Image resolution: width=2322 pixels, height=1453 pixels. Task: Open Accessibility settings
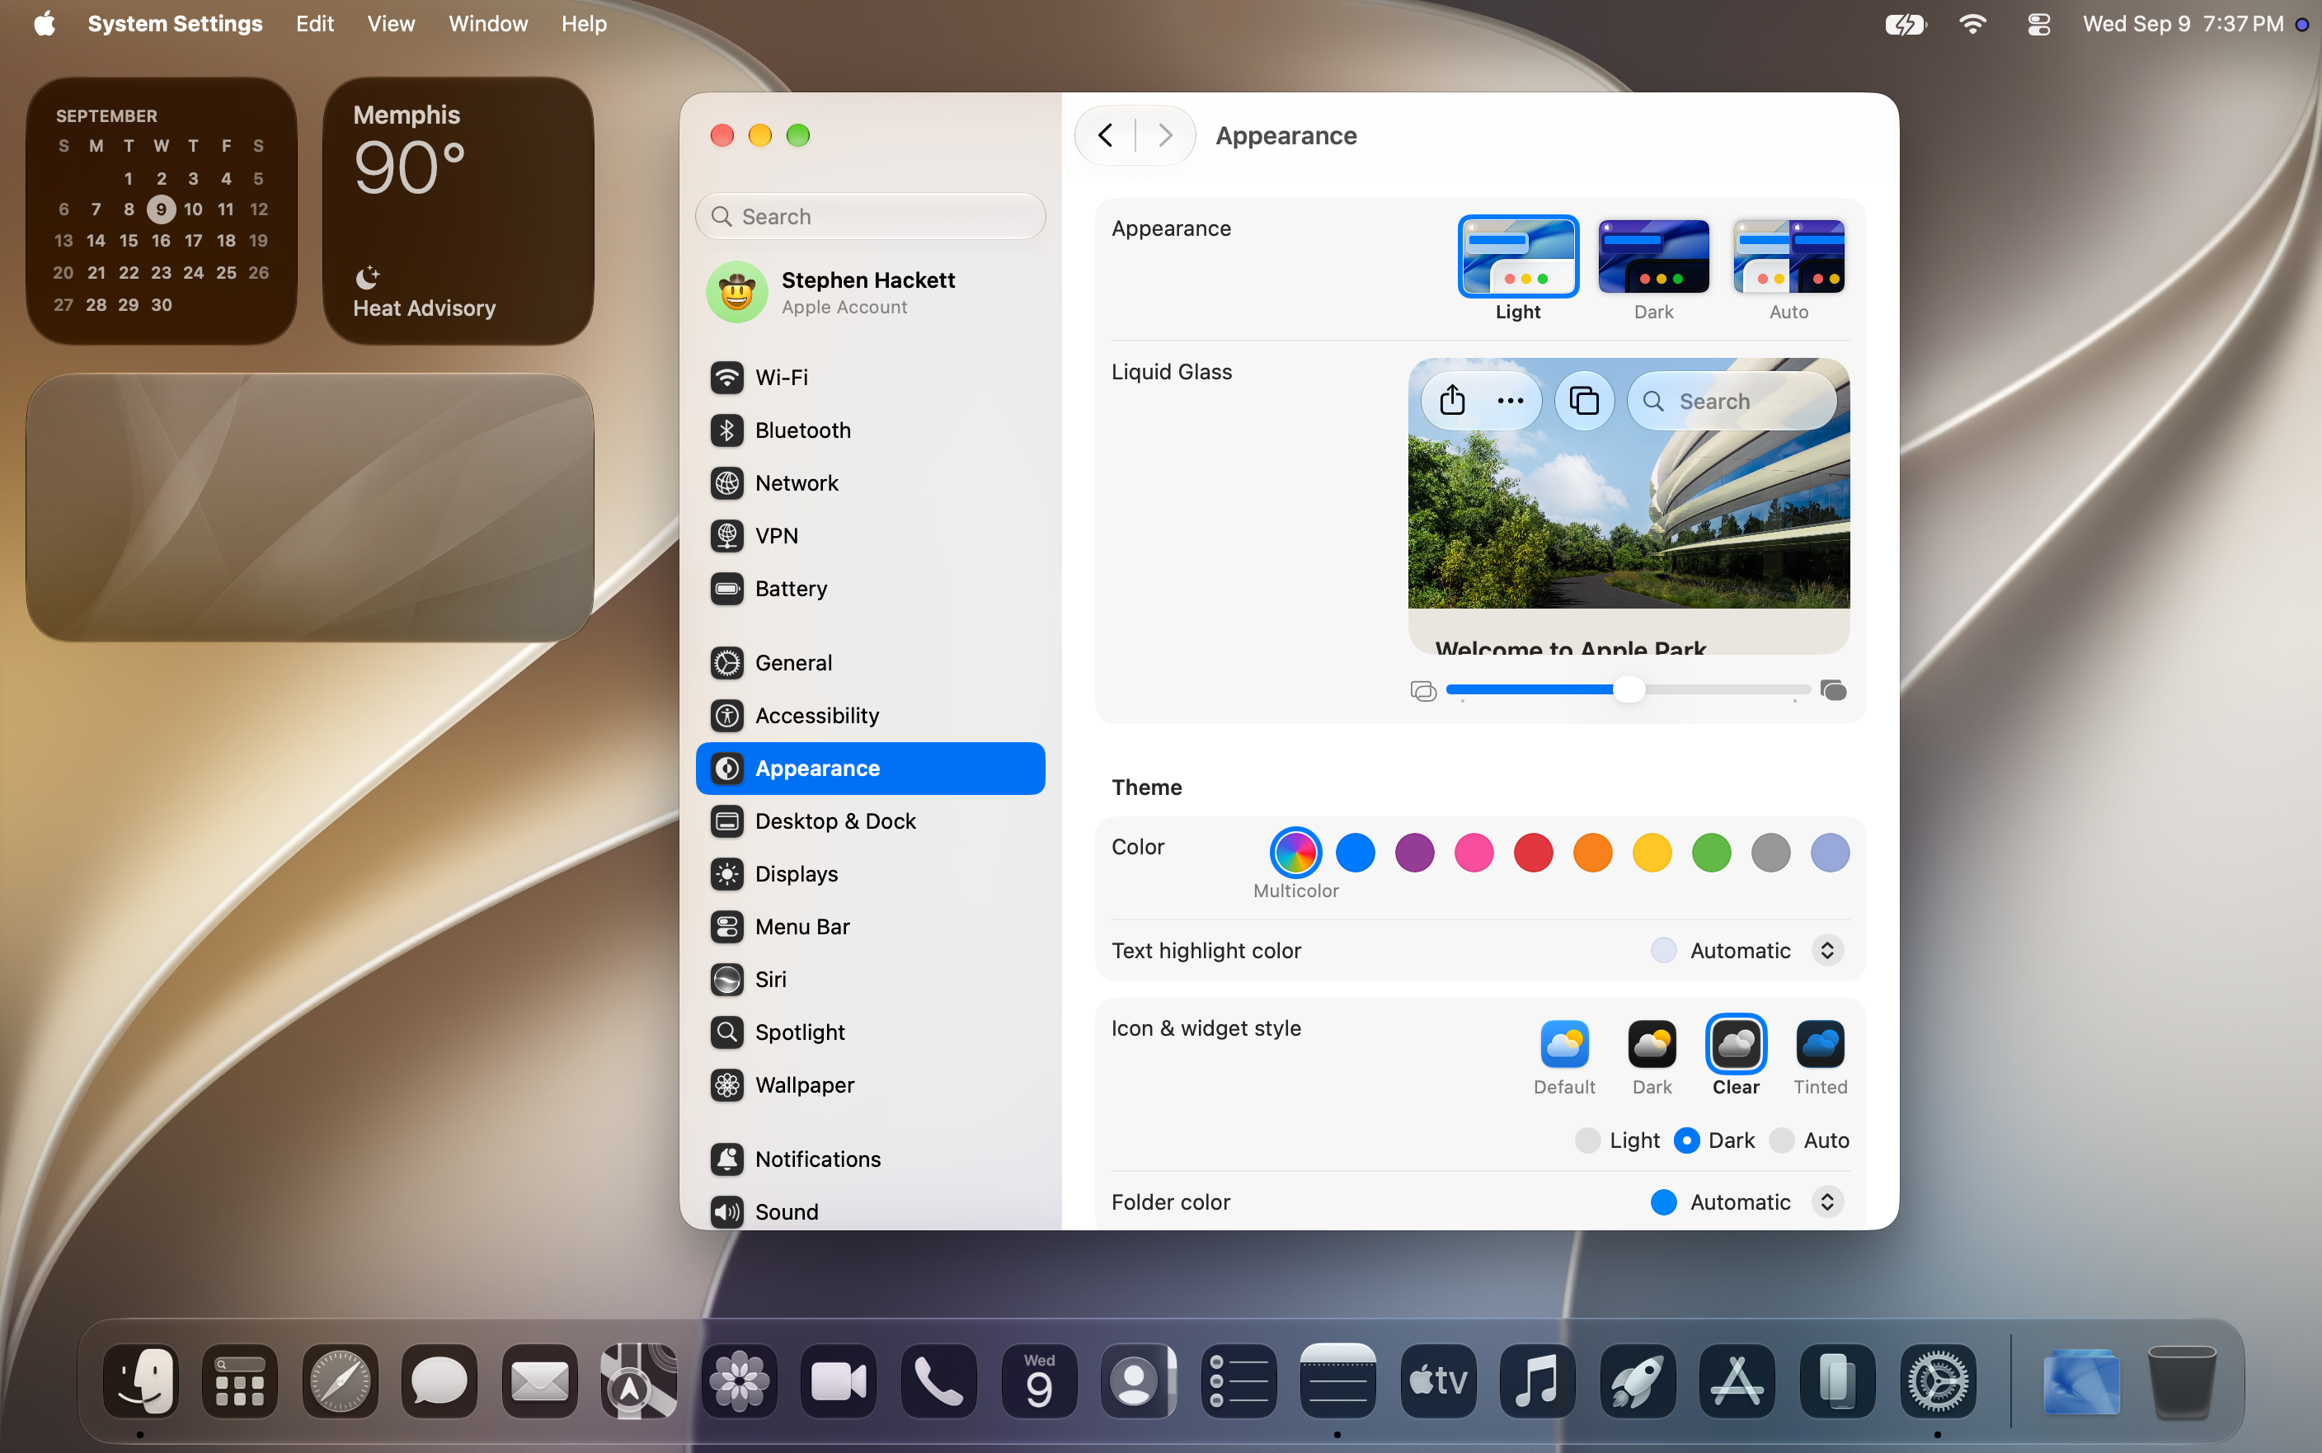pyautogui.click(x=869, y=715)
